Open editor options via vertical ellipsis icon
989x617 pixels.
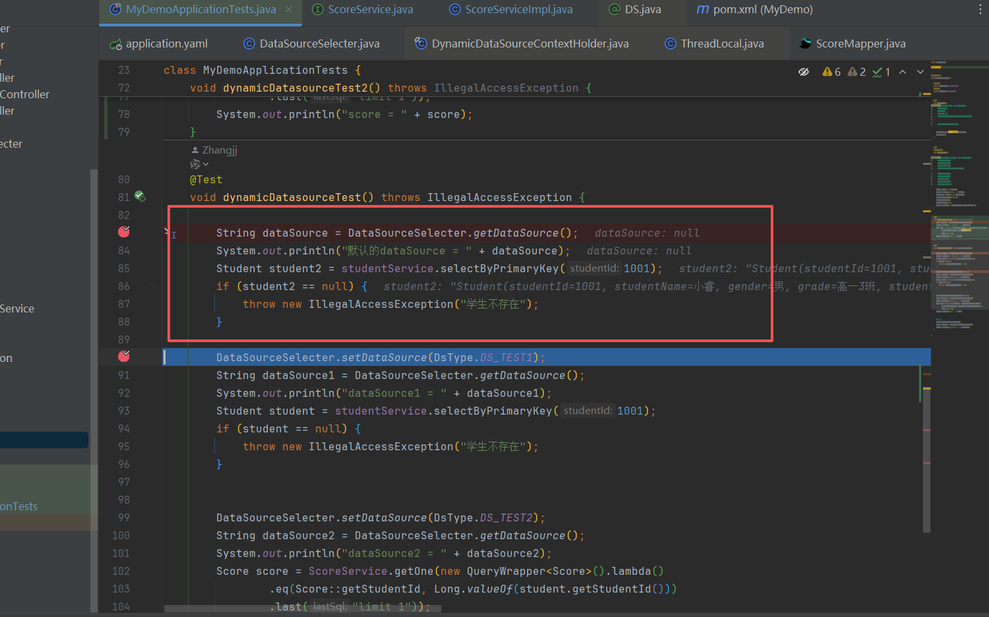982,8
